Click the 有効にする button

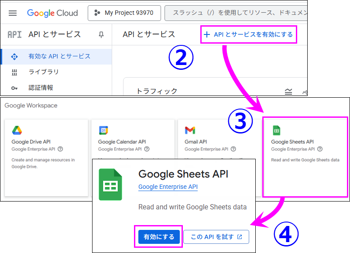[159, 237]
